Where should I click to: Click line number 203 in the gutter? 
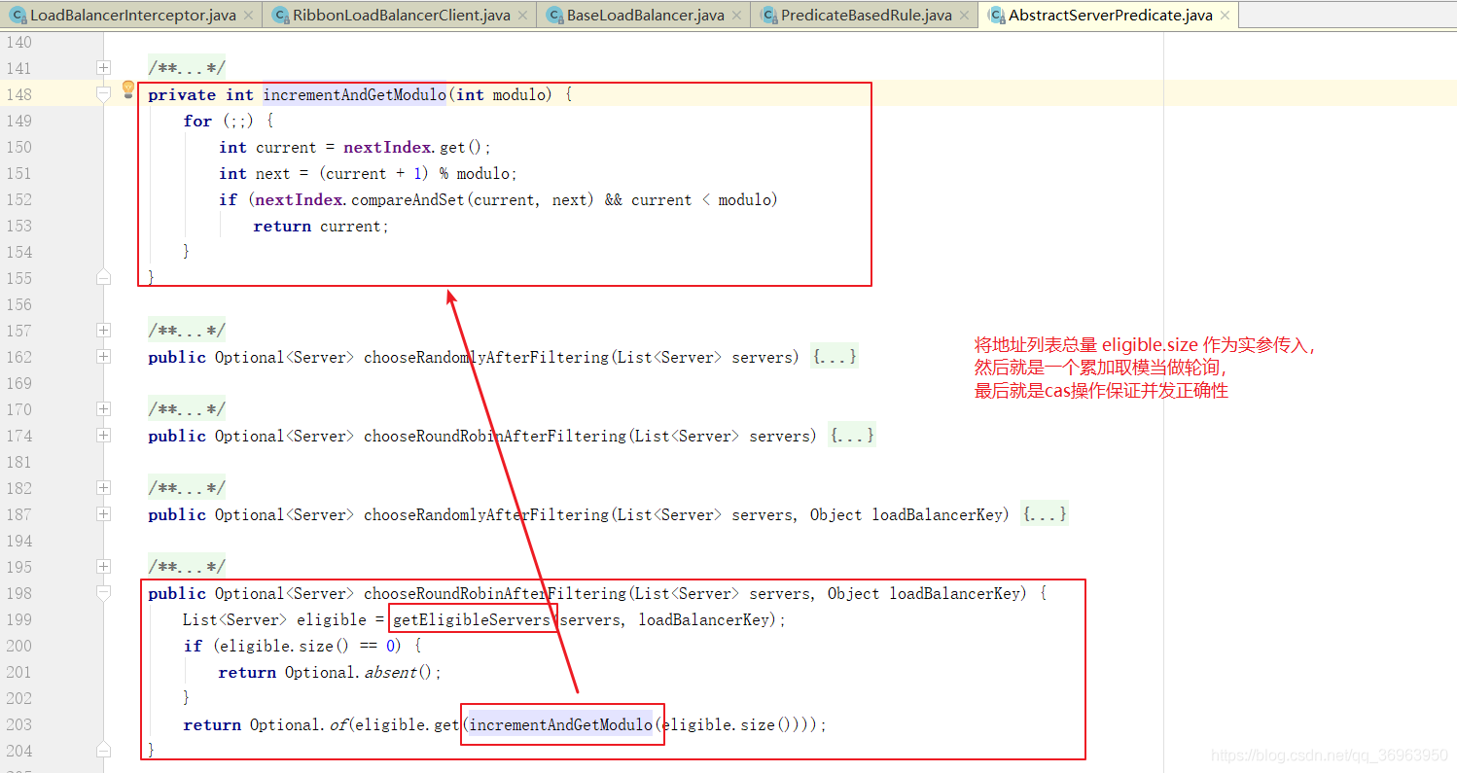pyautogui.click(x=18, y=724)
